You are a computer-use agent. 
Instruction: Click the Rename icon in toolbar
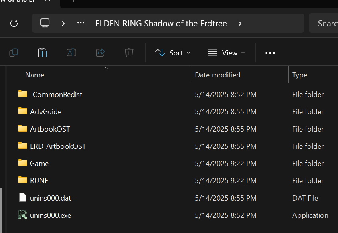(71, 53)
